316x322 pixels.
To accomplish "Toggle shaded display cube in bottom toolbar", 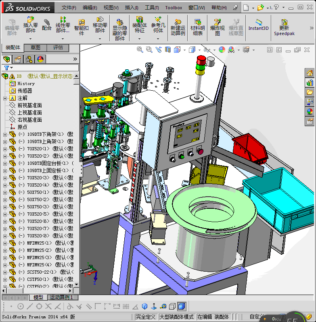I will tap(182, 306).
